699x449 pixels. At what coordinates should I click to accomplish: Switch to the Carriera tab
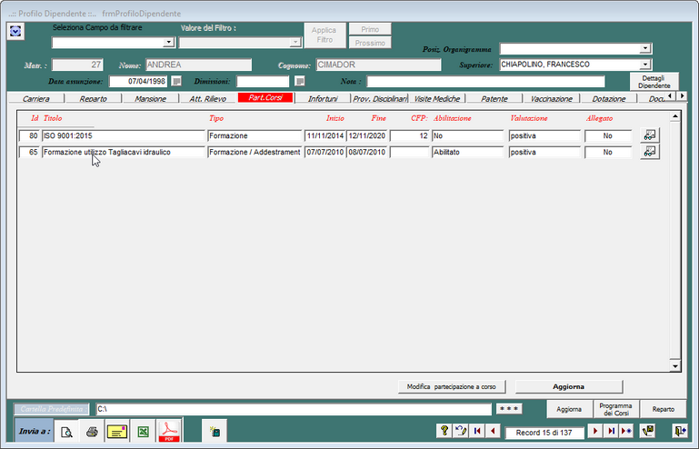[x=36, y=98]
